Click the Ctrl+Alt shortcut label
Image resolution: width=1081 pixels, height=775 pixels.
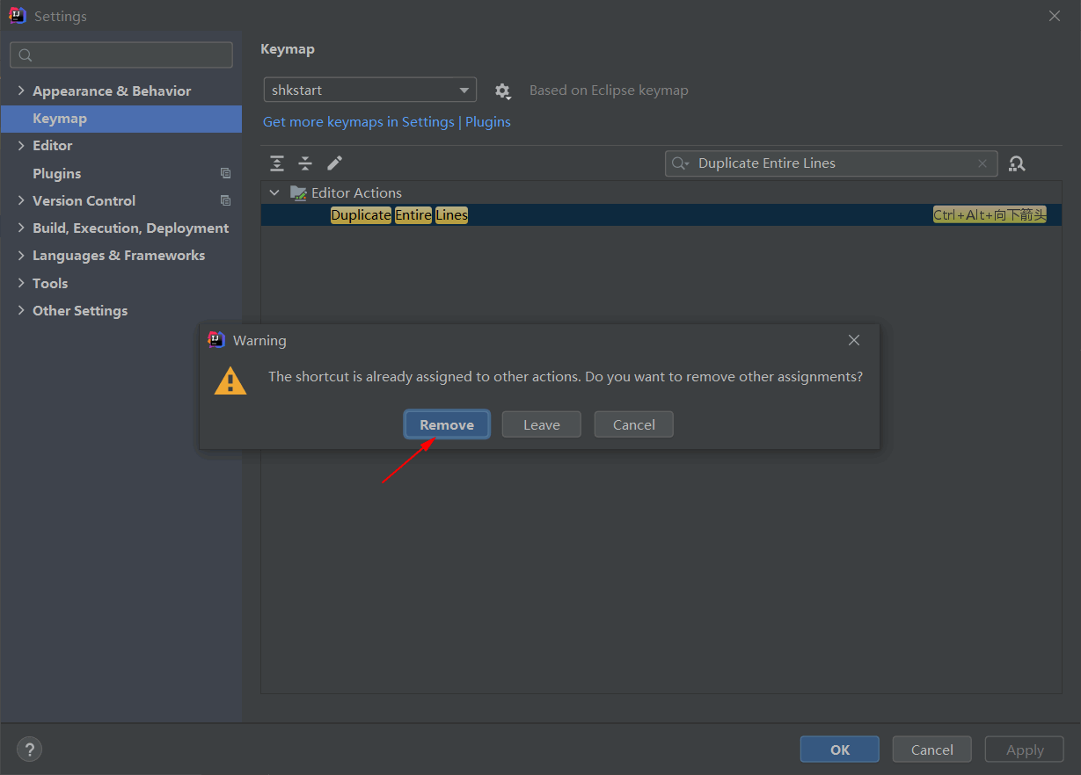[x=990, y=215]
